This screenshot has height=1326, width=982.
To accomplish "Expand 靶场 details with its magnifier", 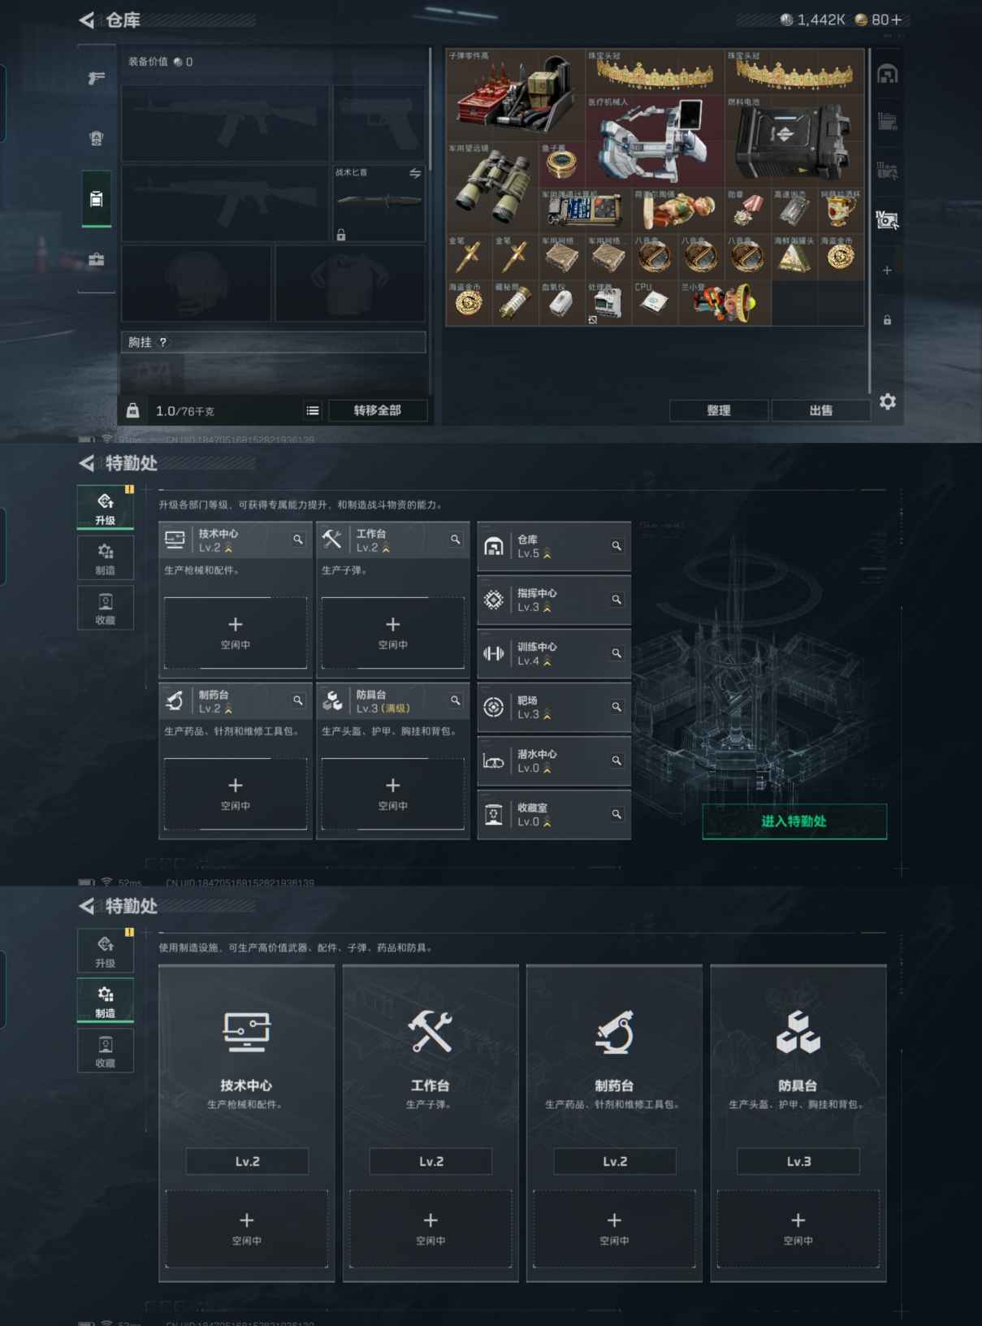I will (x=616, y=707).
